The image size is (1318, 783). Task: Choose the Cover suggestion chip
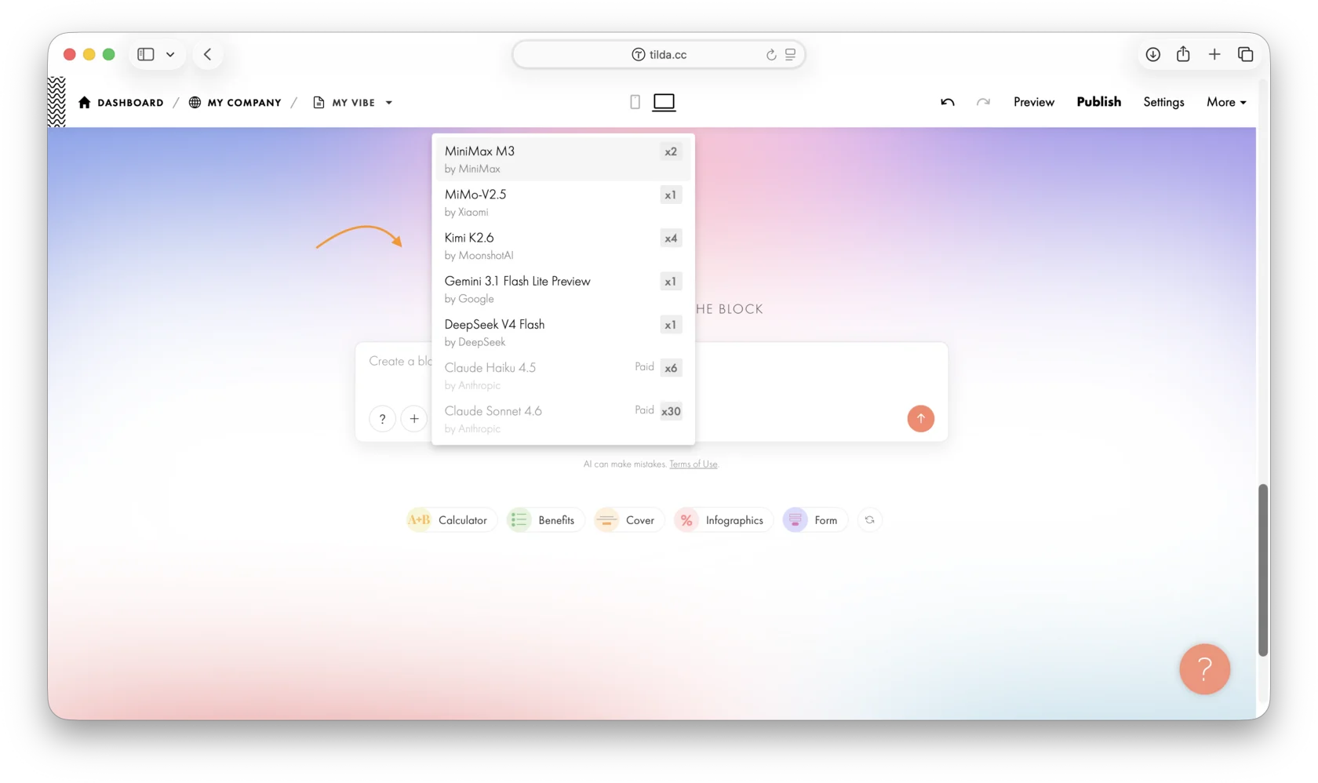click(628, 520)
